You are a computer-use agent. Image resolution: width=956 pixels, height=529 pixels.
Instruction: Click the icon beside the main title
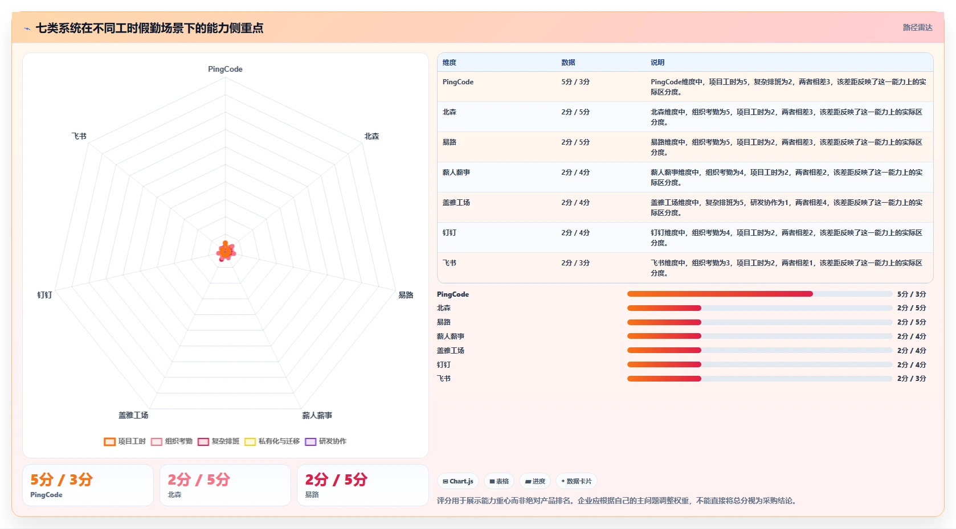27,28
